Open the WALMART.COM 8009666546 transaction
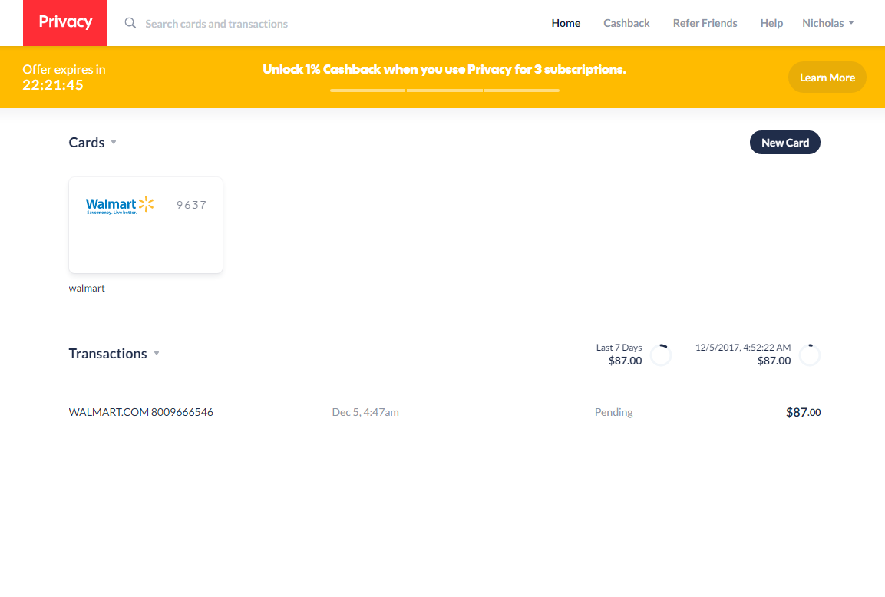Screen dimensions: 885x597 tap(141, 412)
